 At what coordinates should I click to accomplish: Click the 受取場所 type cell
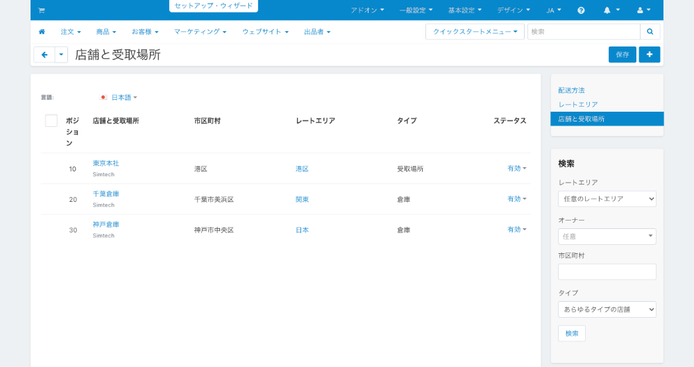[x=410, y=169]
